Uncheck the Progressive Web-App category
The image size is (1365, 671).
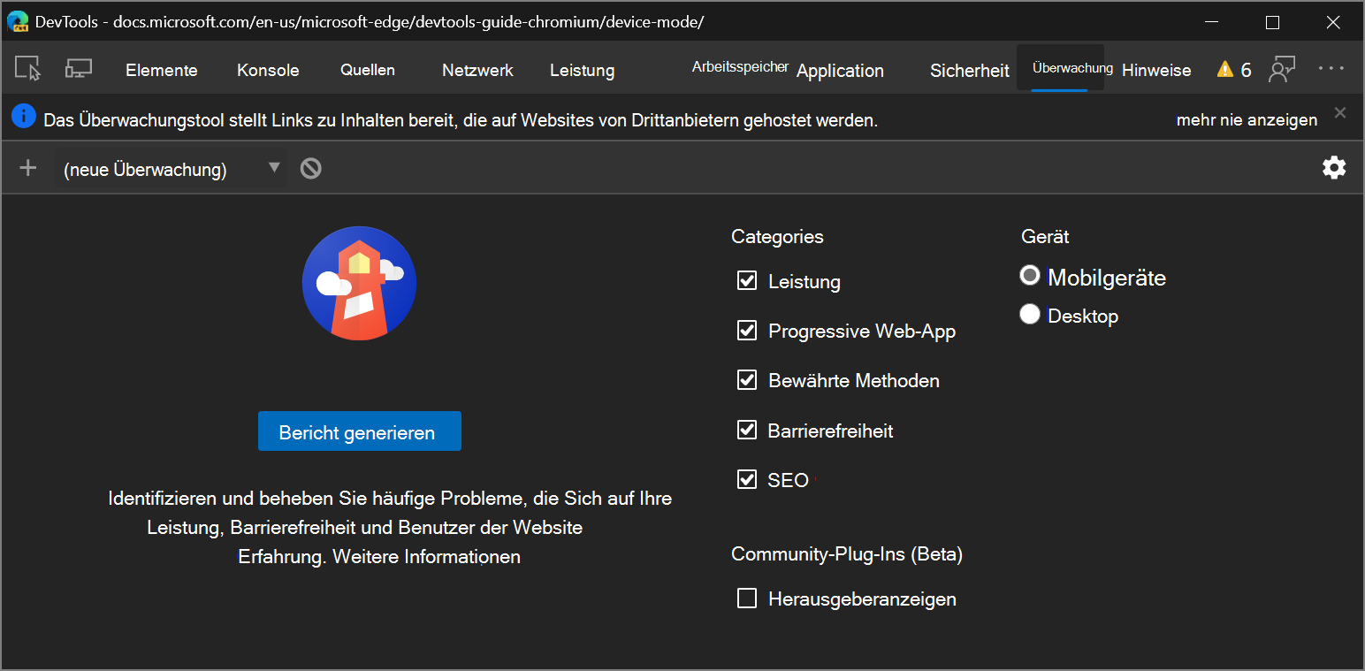[746, 330]
